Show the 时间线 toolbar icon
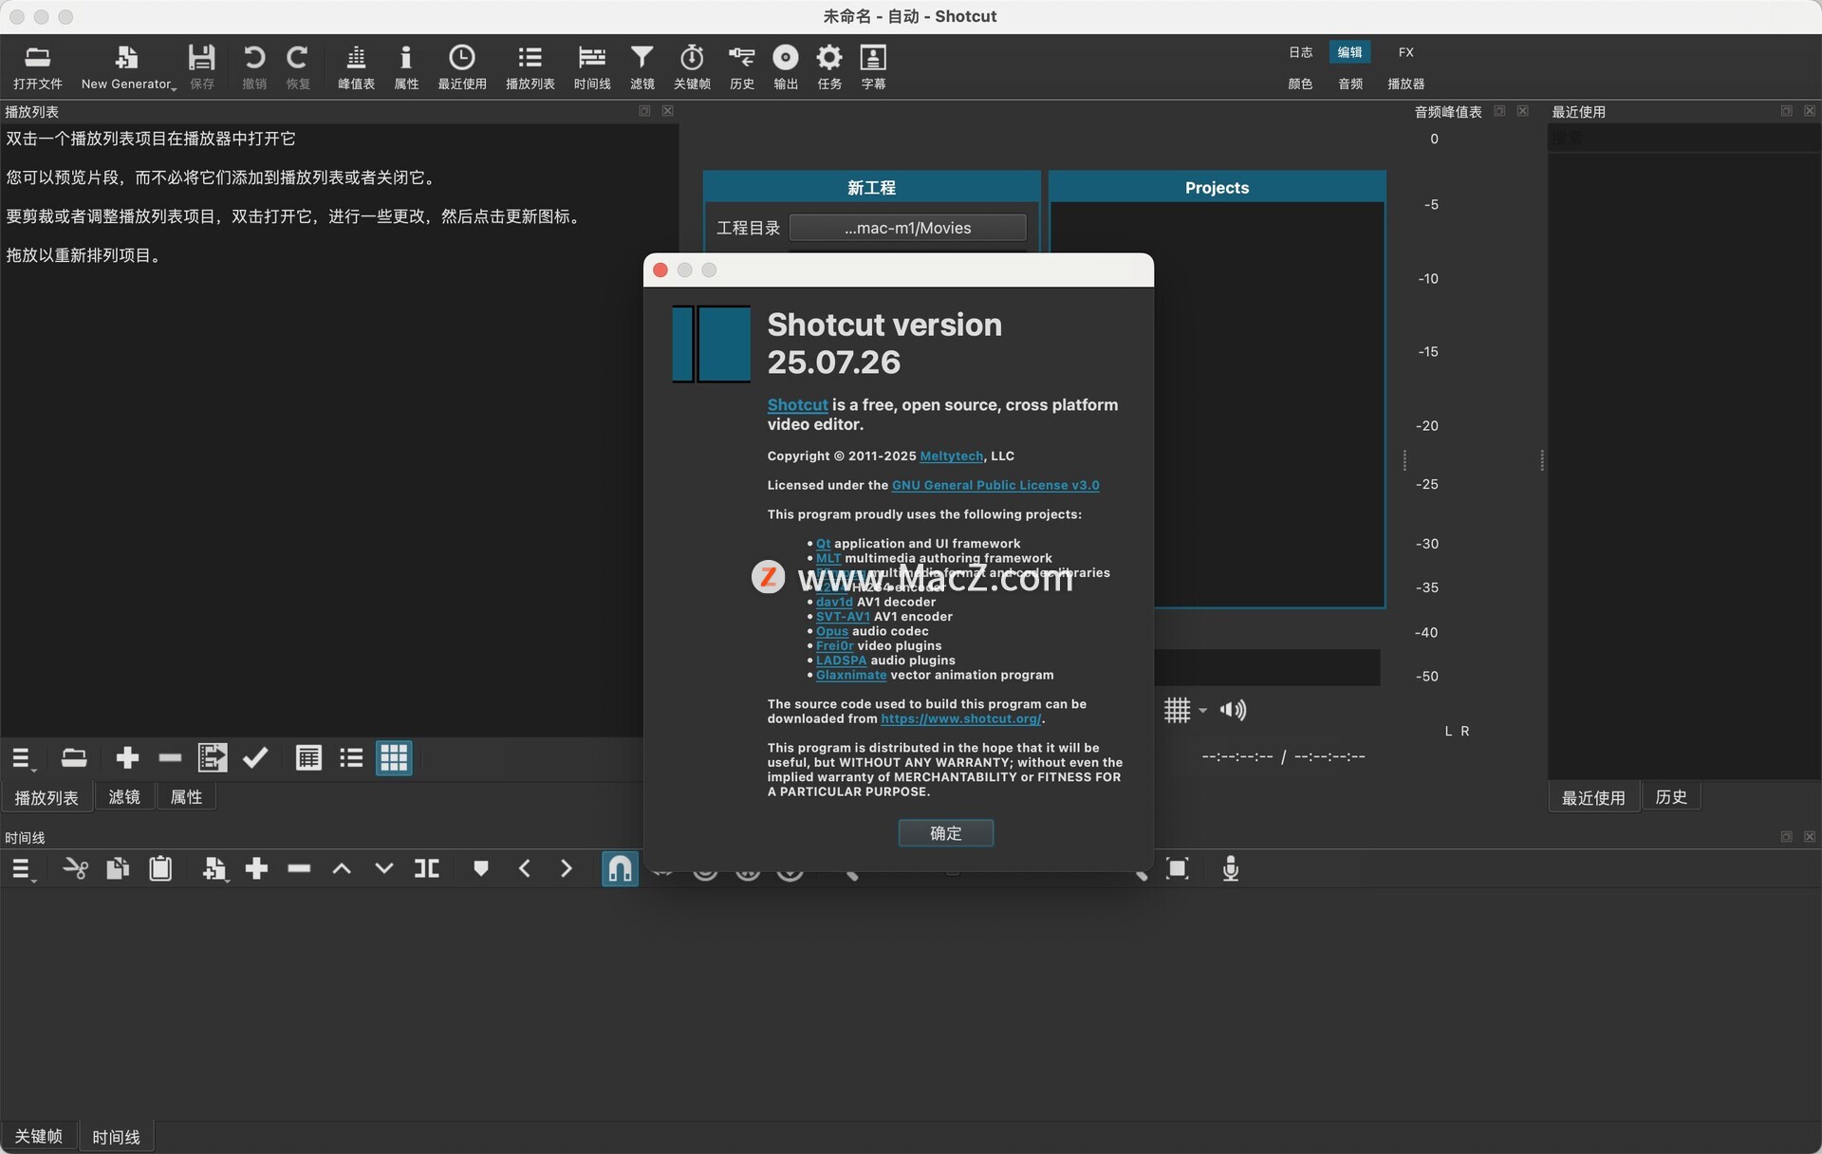Image resolution: width=1822 pixels, height=1154 pixels. point(592,66)
